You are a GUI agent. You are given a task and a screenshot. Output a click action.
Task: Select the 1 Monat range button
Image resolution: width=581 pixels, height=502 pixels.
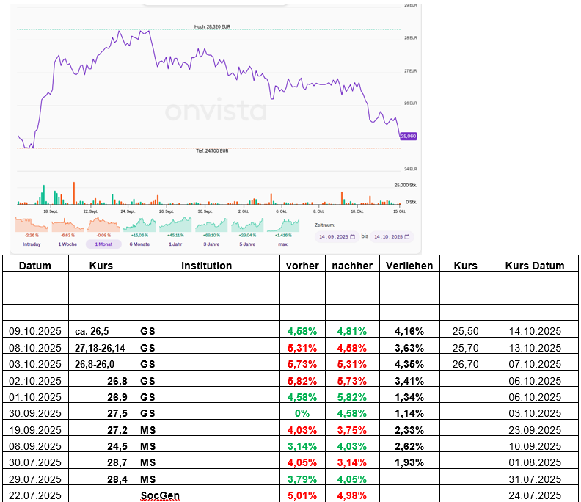click(103, 244)
